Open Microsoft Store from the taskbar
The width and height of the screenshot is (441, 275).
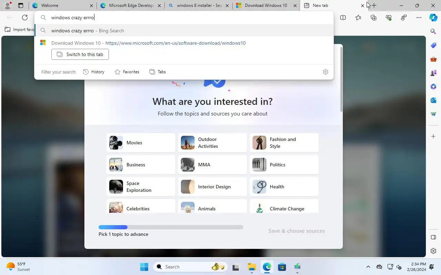282,267
